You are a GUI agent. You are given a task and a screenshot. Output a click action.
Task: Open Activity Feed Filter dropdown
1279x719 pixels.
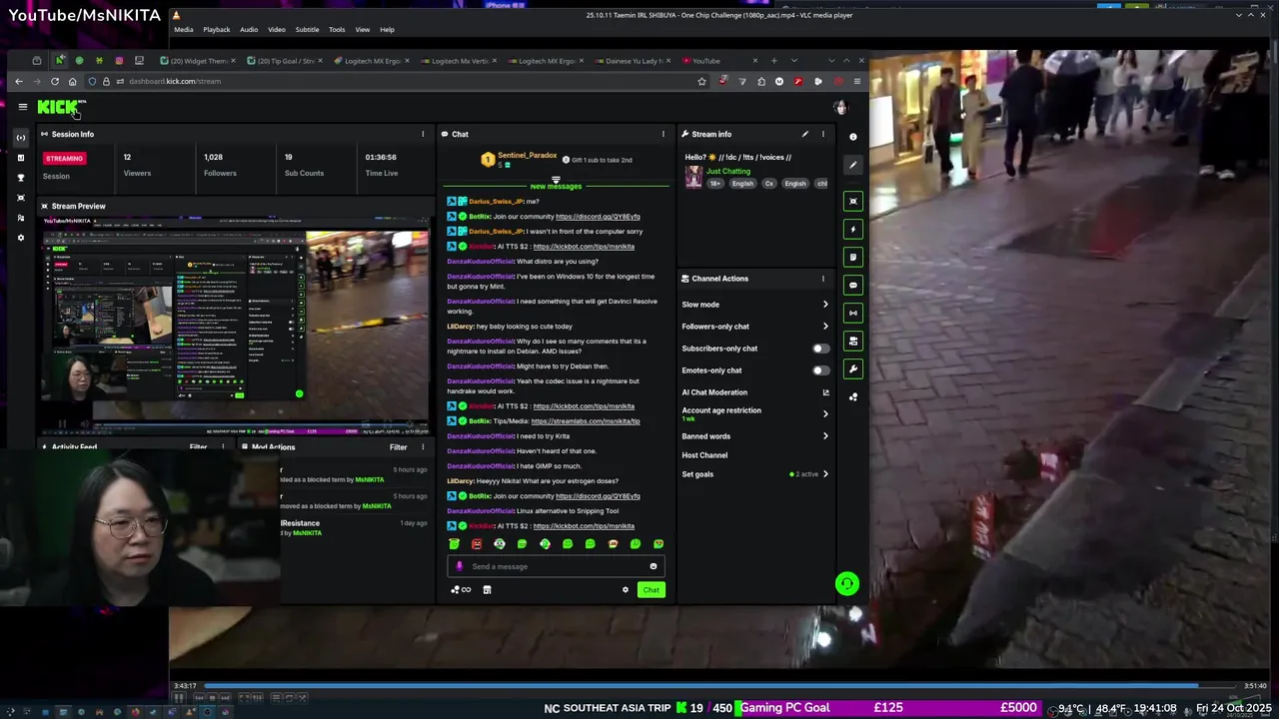198,447
